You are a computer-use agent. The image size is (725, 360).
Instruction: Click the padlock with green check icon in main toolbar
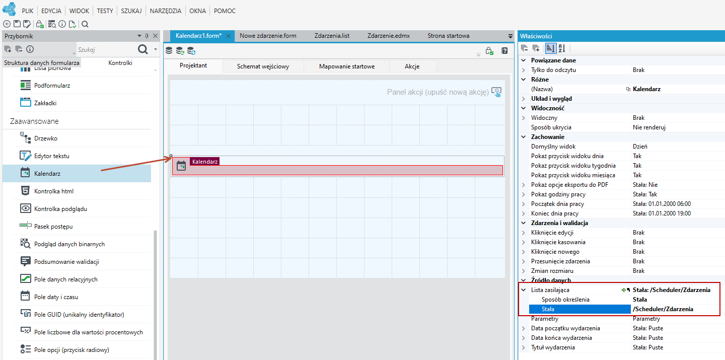40,24
